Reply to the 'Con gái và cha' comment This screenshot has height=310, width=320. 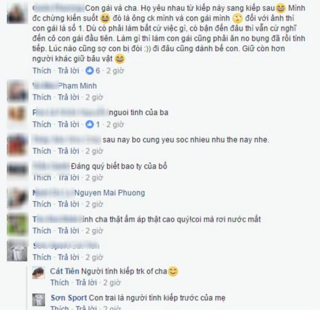point(68,70)
